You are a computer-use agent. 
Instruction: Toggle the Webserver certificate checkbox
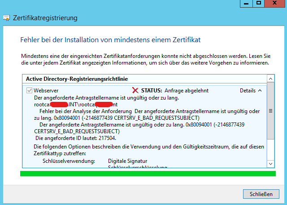pyautogui.click(x=29, y=91)
